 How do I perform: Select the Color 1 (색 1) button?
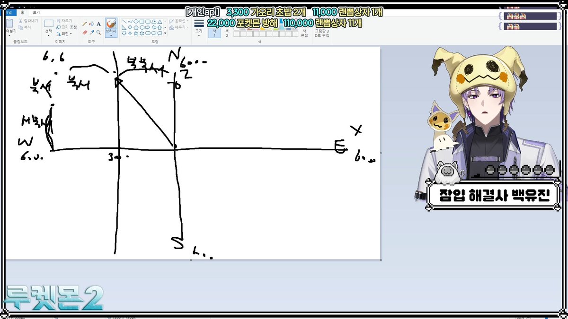(214, 32)
